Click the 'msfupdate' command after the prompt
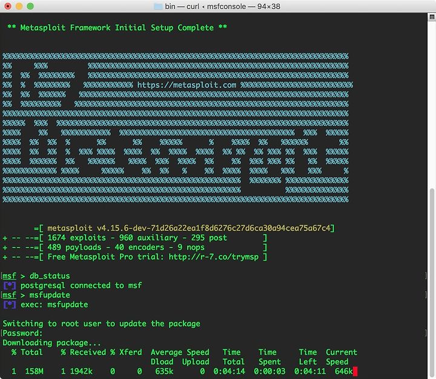The image size is (436, 379). click(x=50, y=295)
